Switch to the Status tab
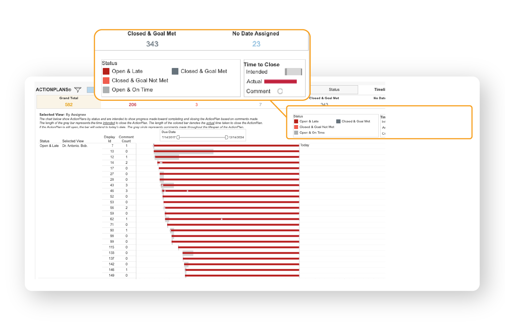Screen dimensions: 505x325 [x=334, y=90]
